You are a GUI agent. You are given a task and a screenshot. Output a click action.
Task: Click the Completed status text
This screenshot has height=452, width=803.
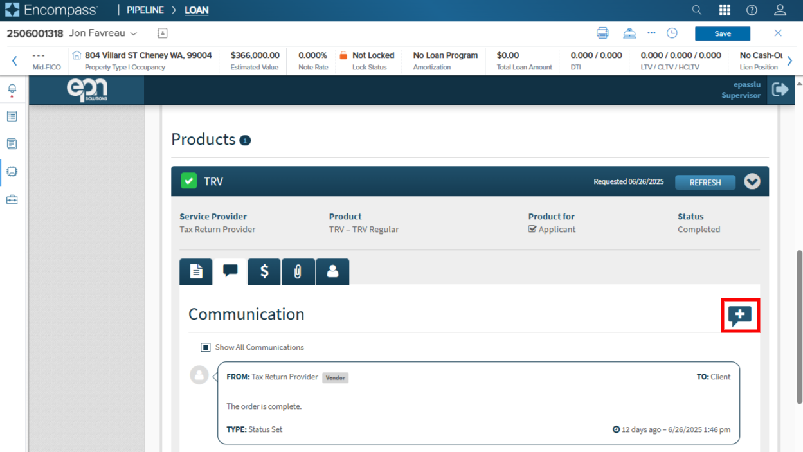coord(699,230)
